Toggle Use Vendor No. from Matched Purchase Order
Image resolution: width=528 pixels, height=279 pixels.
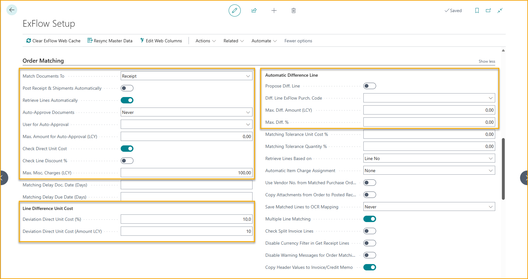(370, 183)
